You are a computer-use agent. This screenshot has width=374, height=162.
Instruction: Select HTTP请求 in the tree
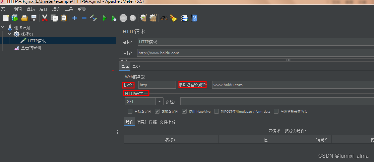37,41
